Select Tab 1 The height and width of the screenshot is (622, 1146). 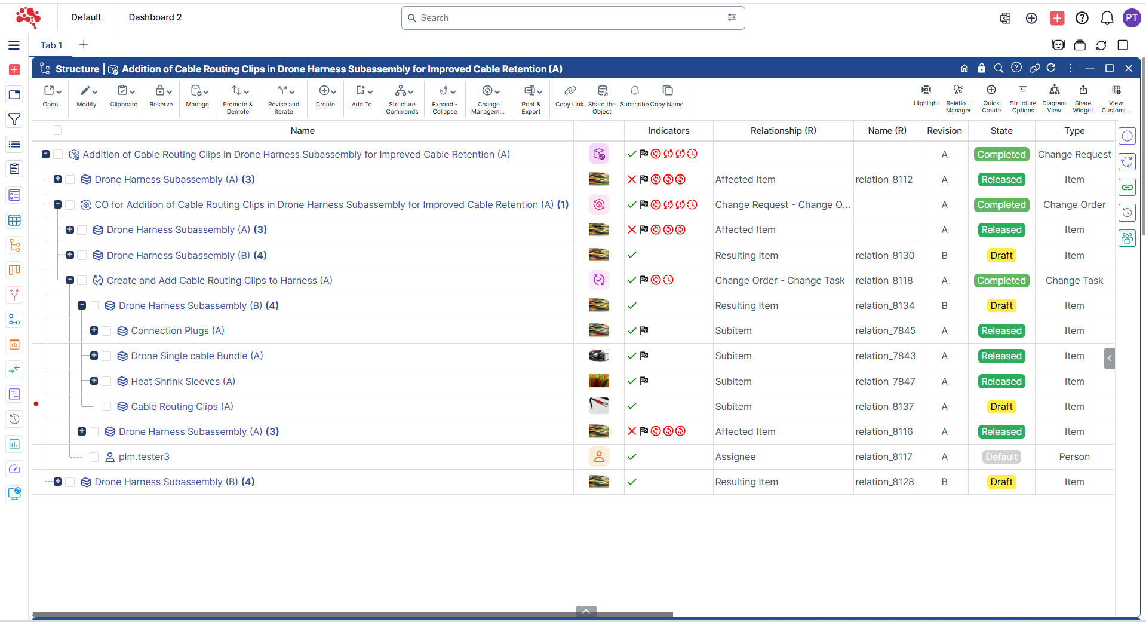[51, 45]
